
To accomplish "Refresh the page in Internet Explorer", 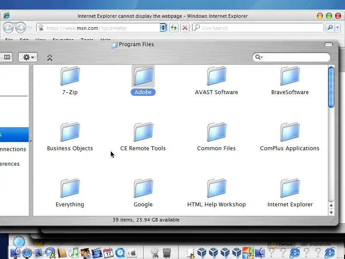I will pyautogui.click(x=174, y=28).
